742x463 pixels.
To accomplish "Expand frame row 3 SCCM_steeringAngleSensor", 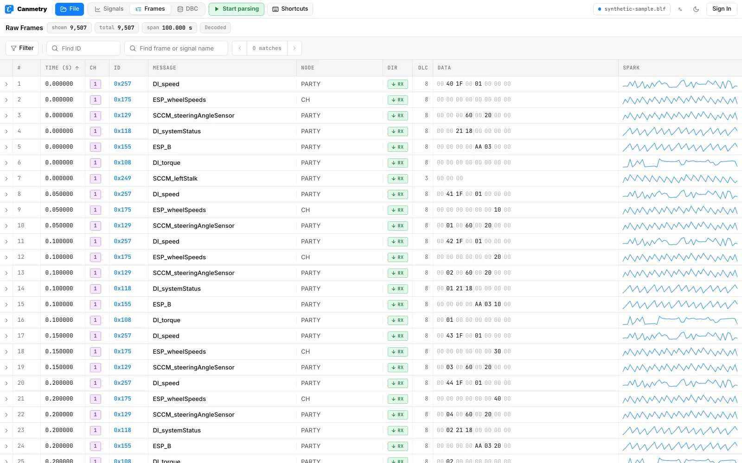I will (x=6, y=116).
